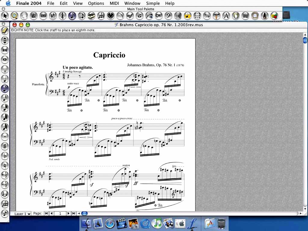Select the Time Signature 4/4 tool
This screenshot has width=308, height=231.
(63, 16)
